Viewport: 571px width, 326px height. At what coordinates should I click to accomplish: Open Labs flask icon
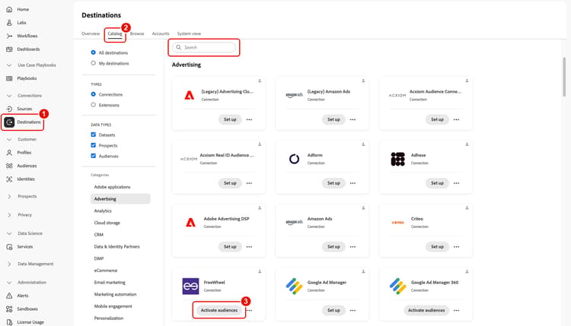pyautogui.click(x=9, y=23)
